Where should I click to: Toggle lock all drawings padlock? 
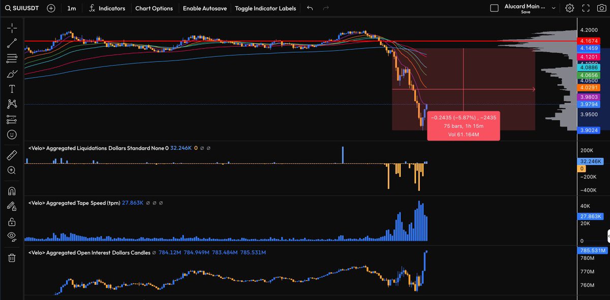pos(12,221)
